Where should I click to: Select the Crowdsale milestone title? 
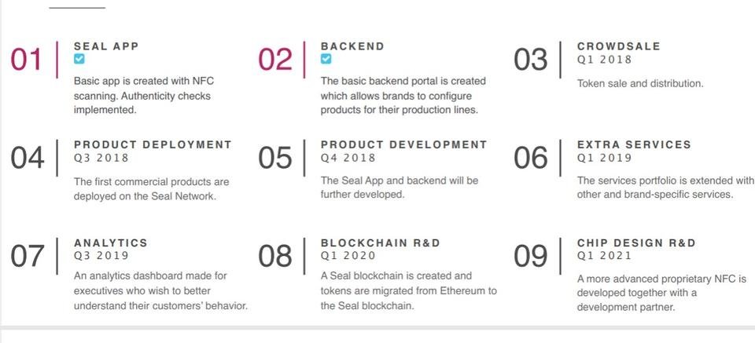point(619,46)
